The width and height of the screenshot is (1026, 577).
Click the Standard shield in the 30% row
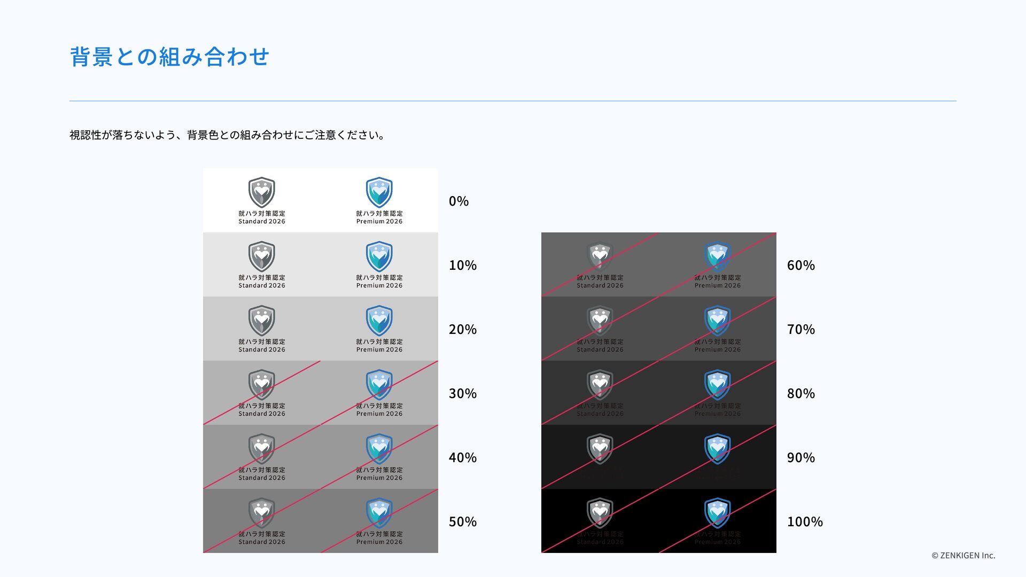(x=262, y=385)
